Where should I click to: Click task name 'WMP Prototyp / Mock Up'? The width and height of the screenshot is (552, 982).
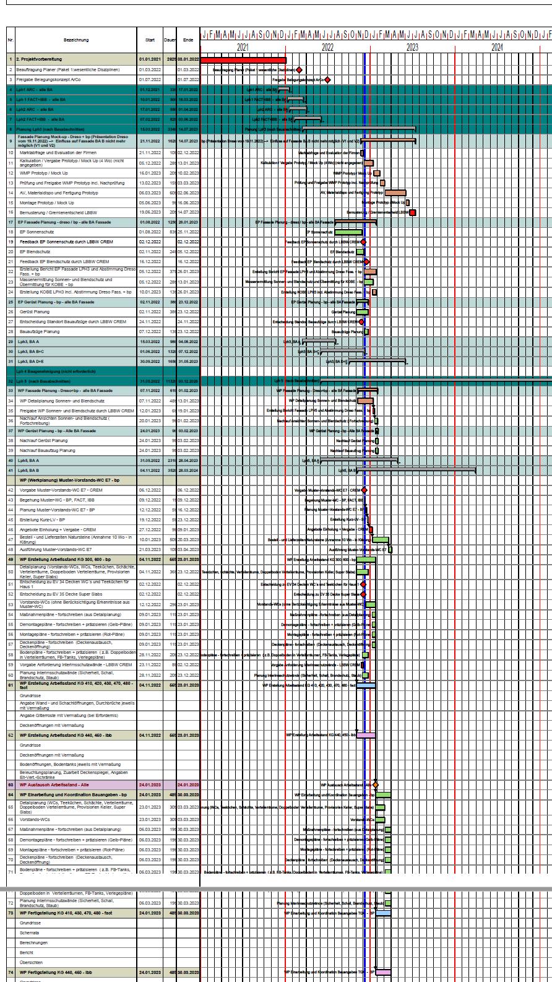(x=43, y=173)
